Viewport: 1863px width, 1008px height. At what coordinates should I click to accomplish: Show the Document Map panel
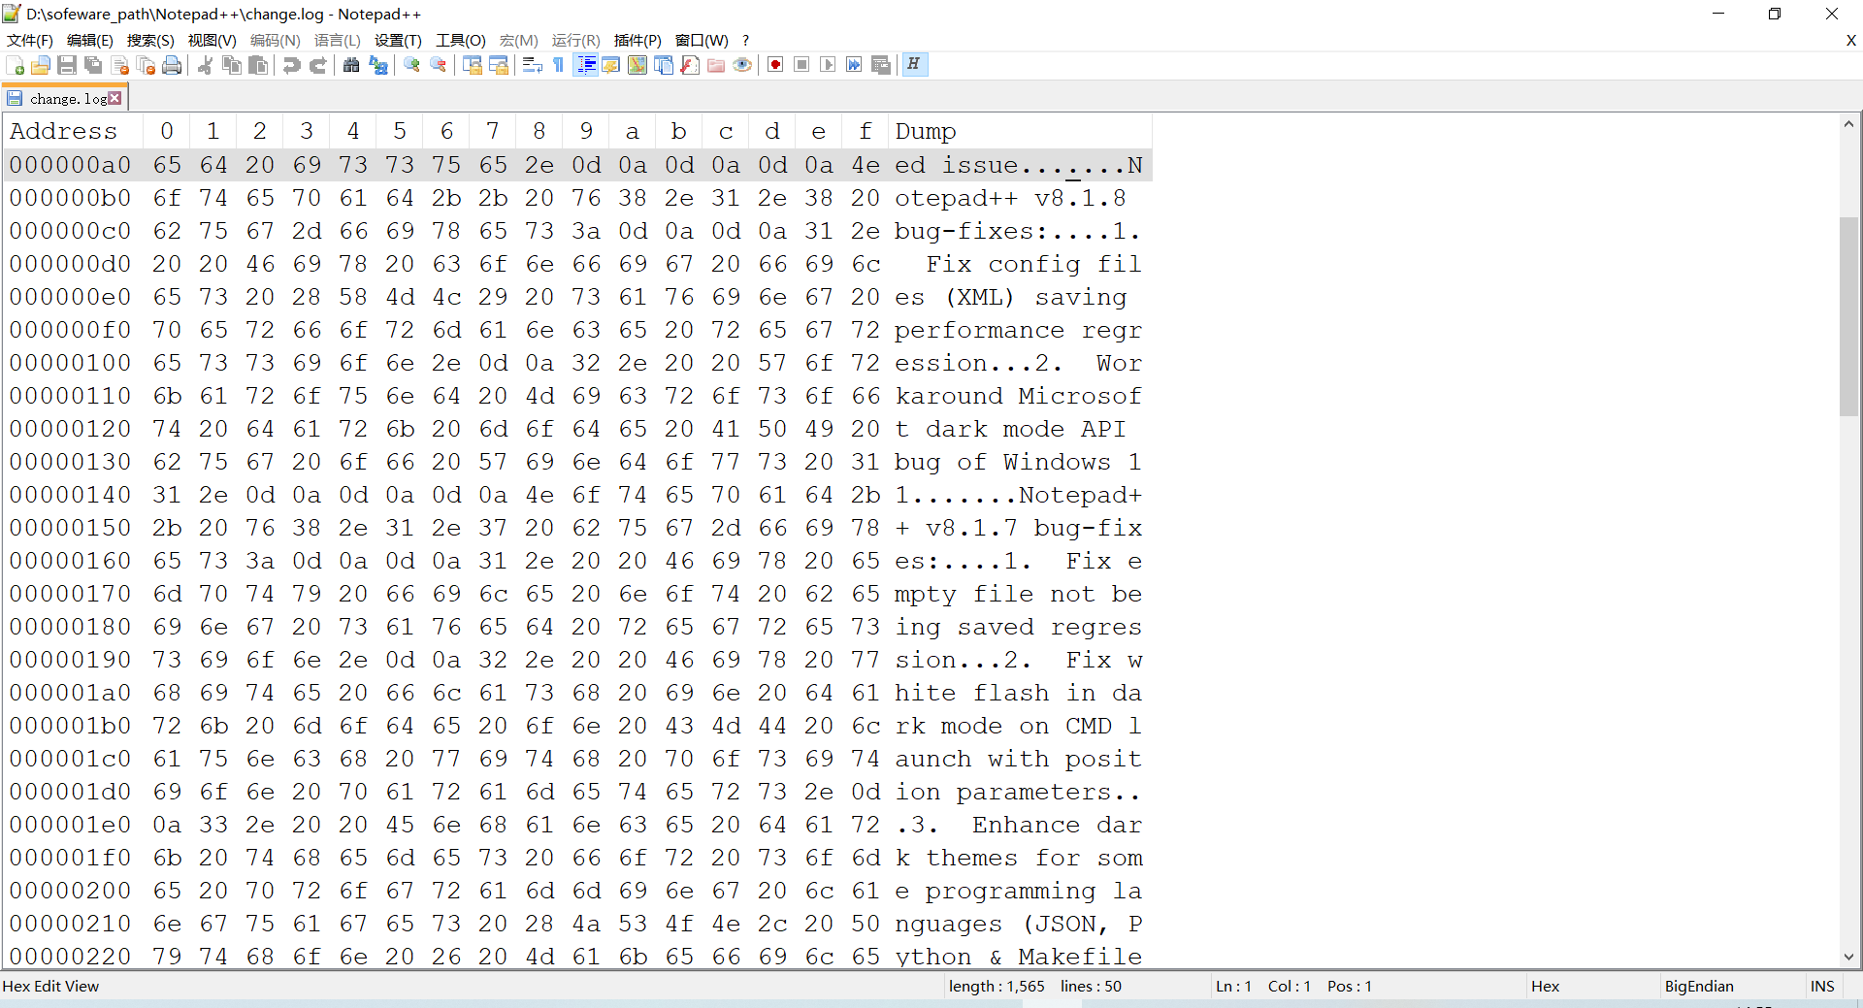pyautogui.click(x=637, y=65)
